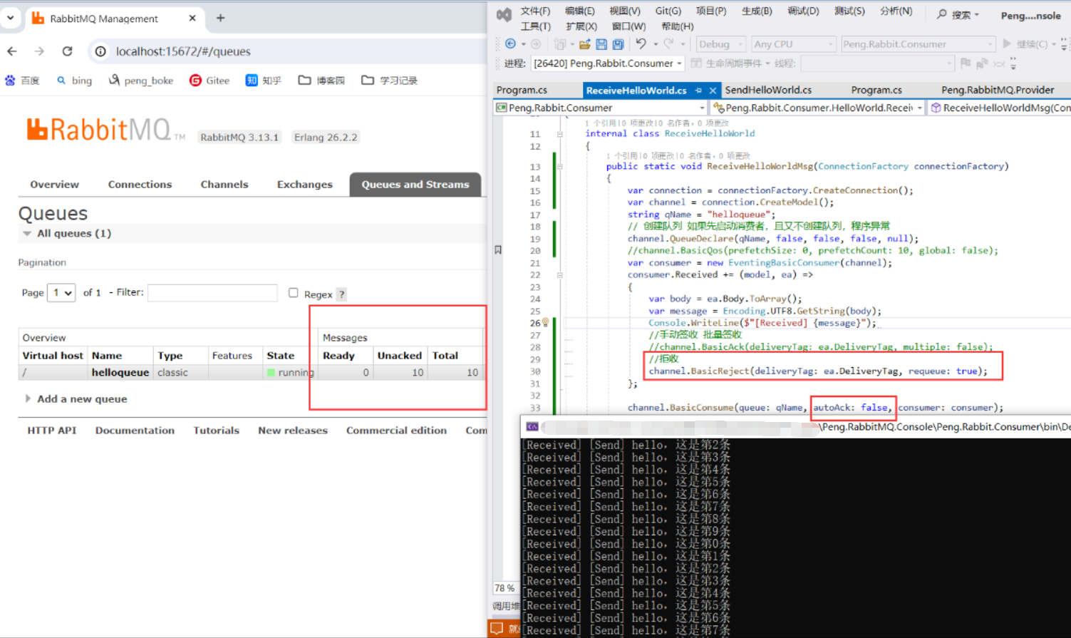Click the Visual Studio logo icon
Image resolution: width=1071 pixels, height=638 pixels.
[x=504, y=14]
